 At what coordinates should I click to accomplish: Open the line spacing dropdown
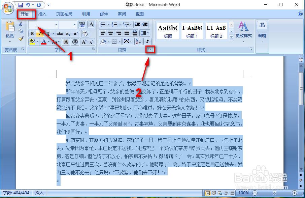coord(145,33)
